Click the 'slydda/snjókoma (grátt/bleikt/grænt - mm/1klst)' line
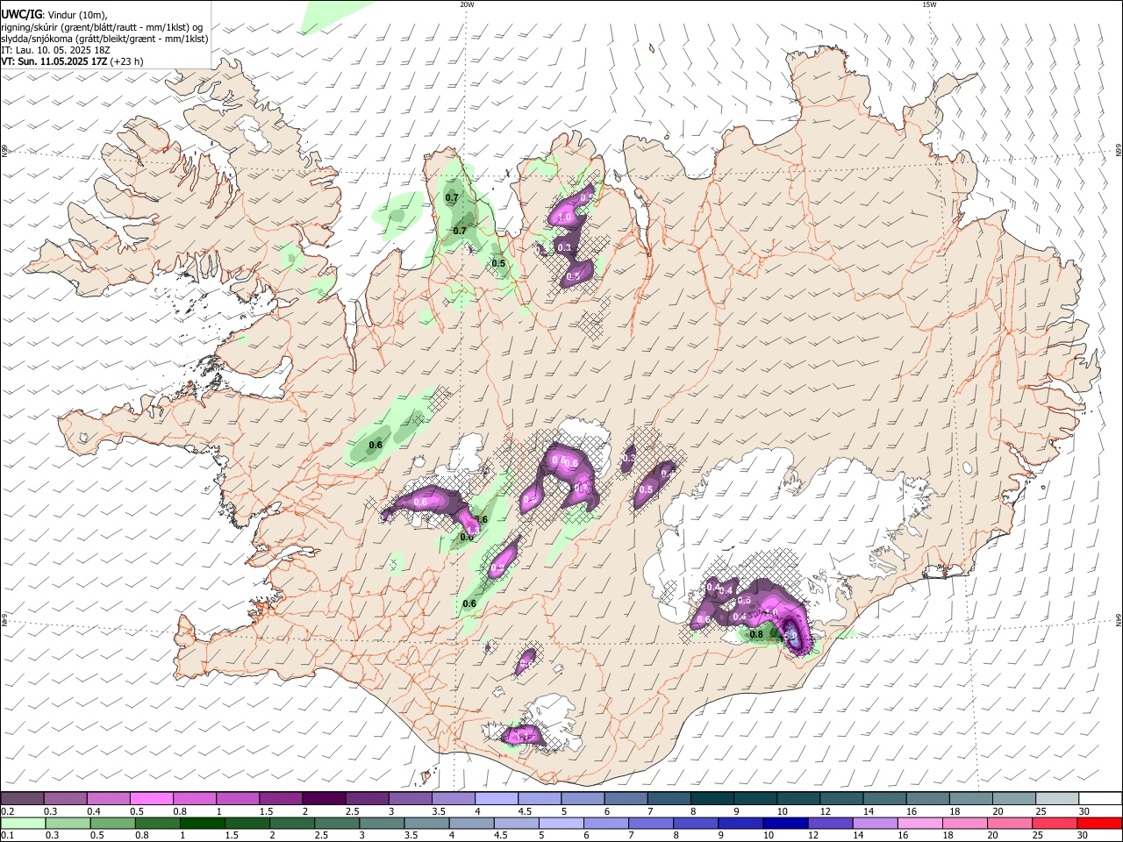1123x842 pixels. pyautogui.click(x=104, y=39)
